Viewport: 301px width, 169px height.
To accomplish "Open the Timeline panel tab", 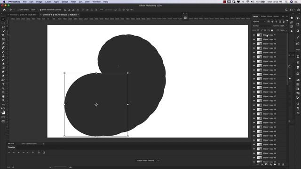I will (11, 147).
